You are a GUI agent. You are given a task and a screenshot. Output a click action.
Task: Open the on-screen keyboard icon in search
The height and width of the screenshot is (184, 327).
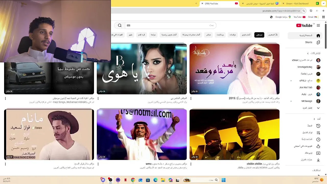(x=129, y=25)
